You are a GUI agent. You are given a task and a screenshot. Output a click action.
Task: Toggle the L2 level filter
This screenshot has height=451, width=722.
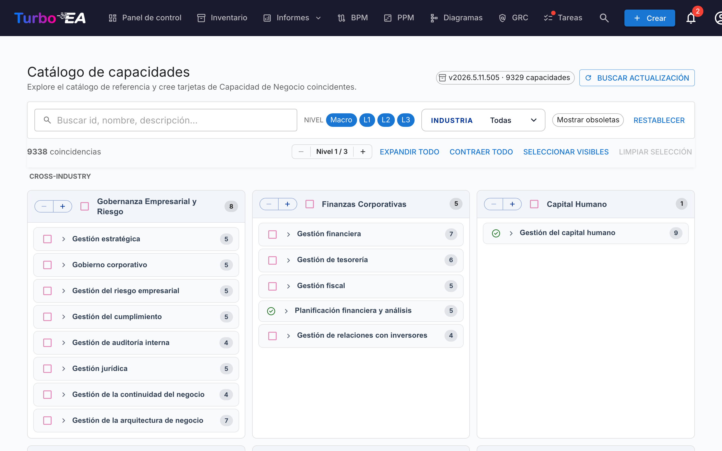[x=386, y=120]
